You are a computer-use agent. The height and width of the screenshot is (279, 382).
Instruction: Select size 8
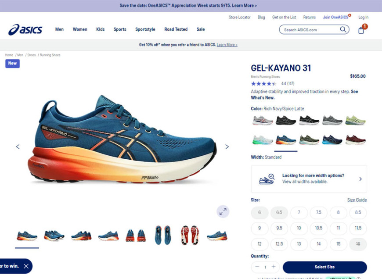click(339, 212)
